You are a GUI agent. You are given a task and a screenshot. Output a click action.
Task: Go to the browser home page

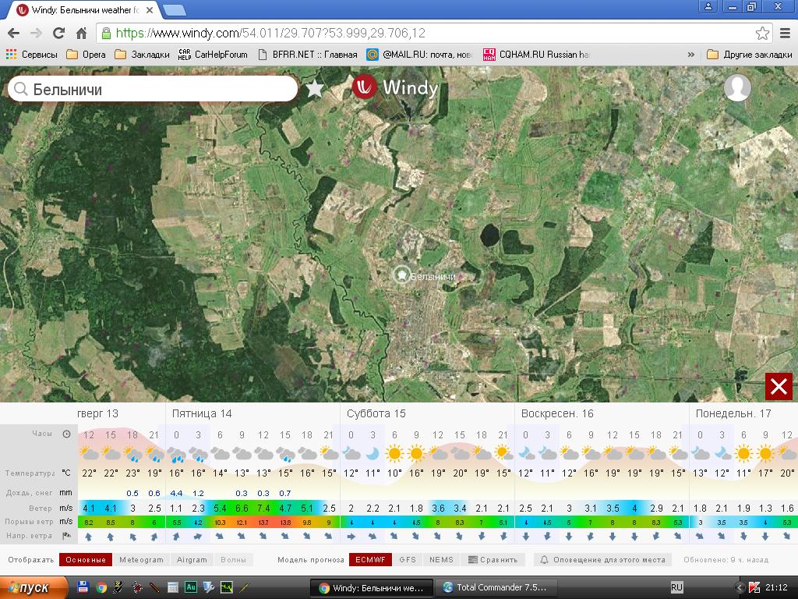click(81, 34)
